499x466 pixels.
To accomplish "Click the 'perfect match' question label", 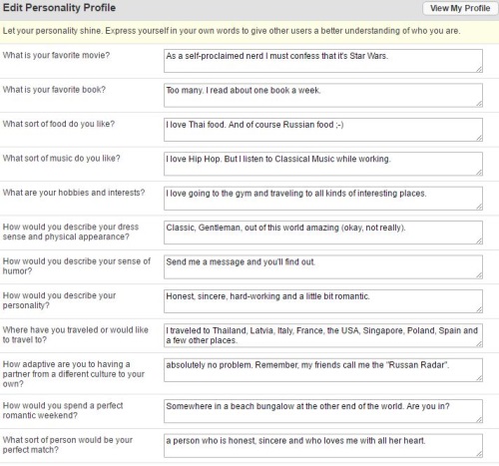I will tap(68, 445).
